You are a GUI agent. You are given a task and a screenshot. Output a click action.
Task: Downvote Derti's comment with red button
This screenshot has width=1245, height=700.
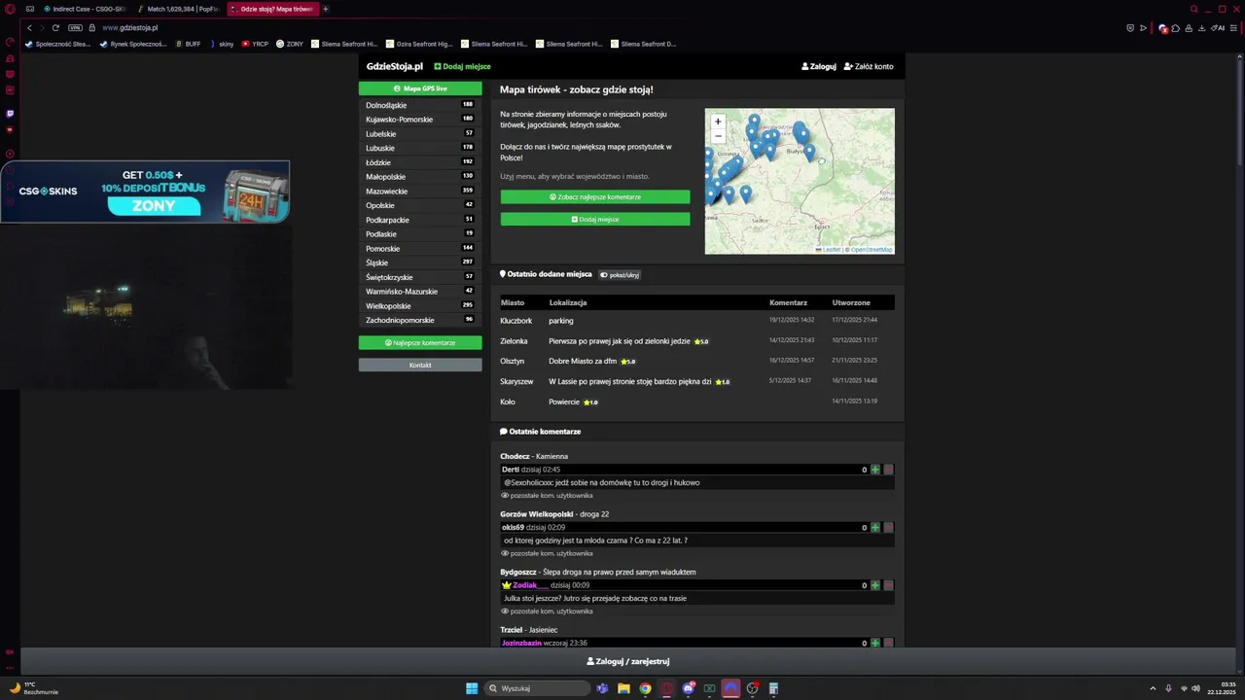[888, 470]
